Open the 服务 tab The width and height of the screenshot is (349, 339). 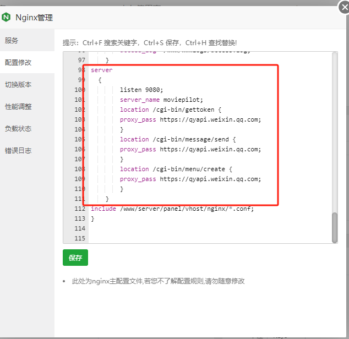point(12,40)
